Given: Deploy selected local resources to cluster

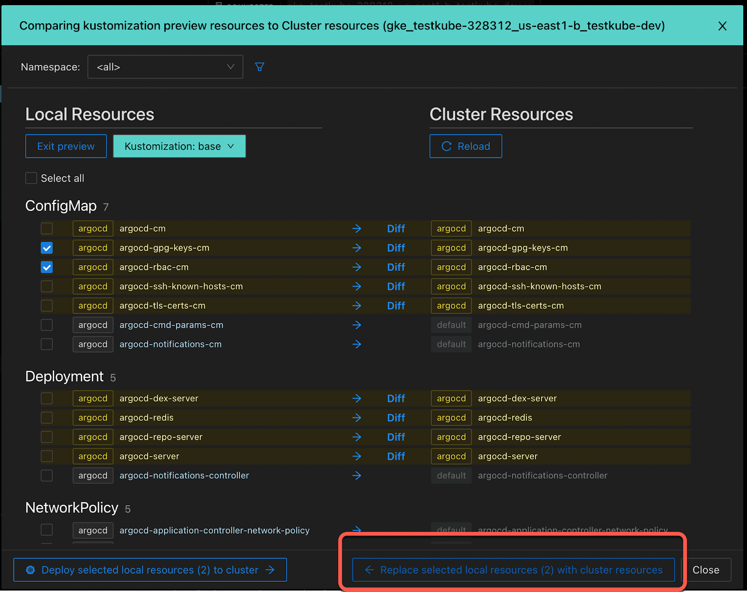Looking at the screenshot, I should [150, 570].
